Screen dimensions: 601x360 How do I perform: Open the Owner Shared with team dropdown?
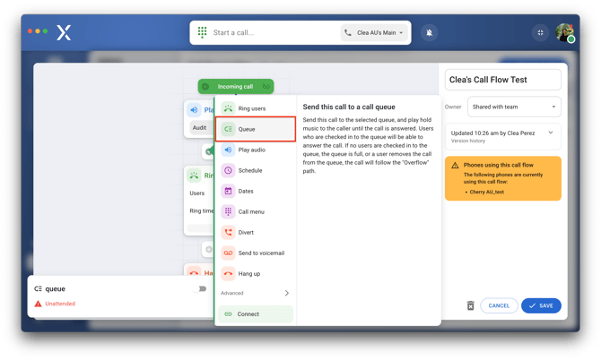[x=514, y=107]
